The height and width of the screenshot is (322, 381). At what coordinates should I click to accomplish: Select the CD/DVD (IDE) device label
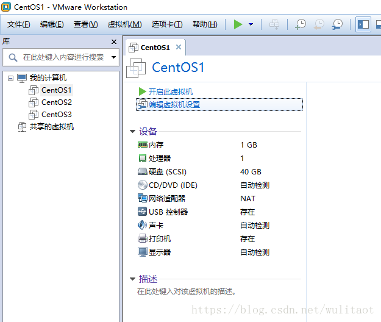pyautogui.click(x=173, y=185)
